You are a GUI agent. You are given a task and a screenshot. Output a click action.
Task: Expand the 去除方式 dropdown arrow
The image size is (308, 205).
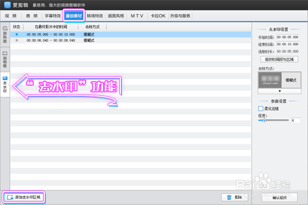[279, 91]
